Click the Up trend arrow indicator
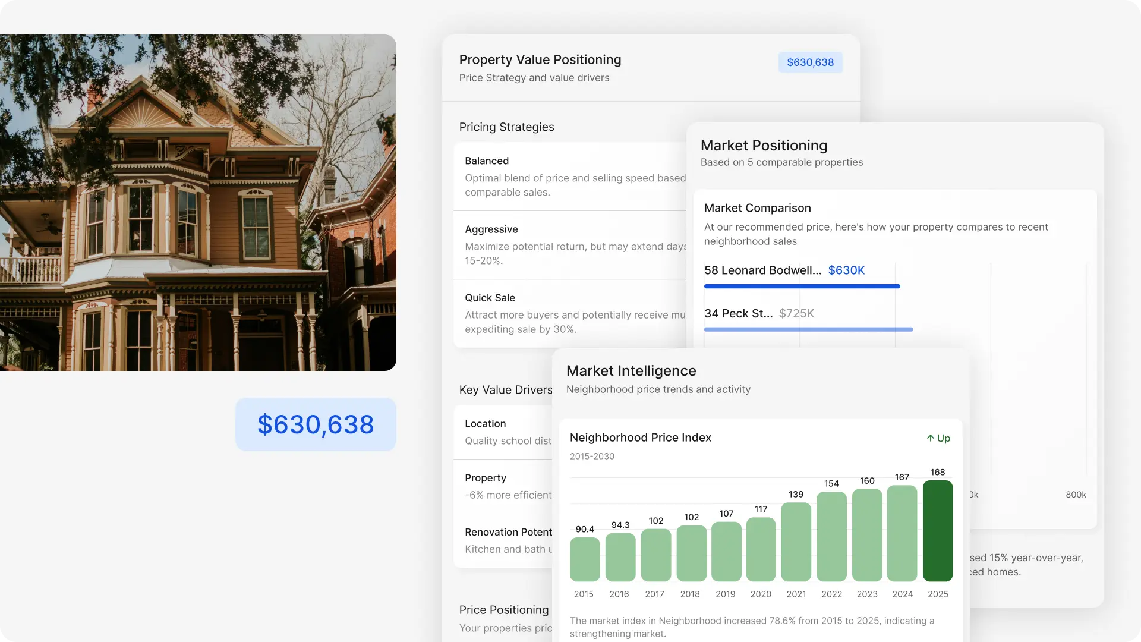Screen dimensions: 1141x642 click(x=938, y=438)
